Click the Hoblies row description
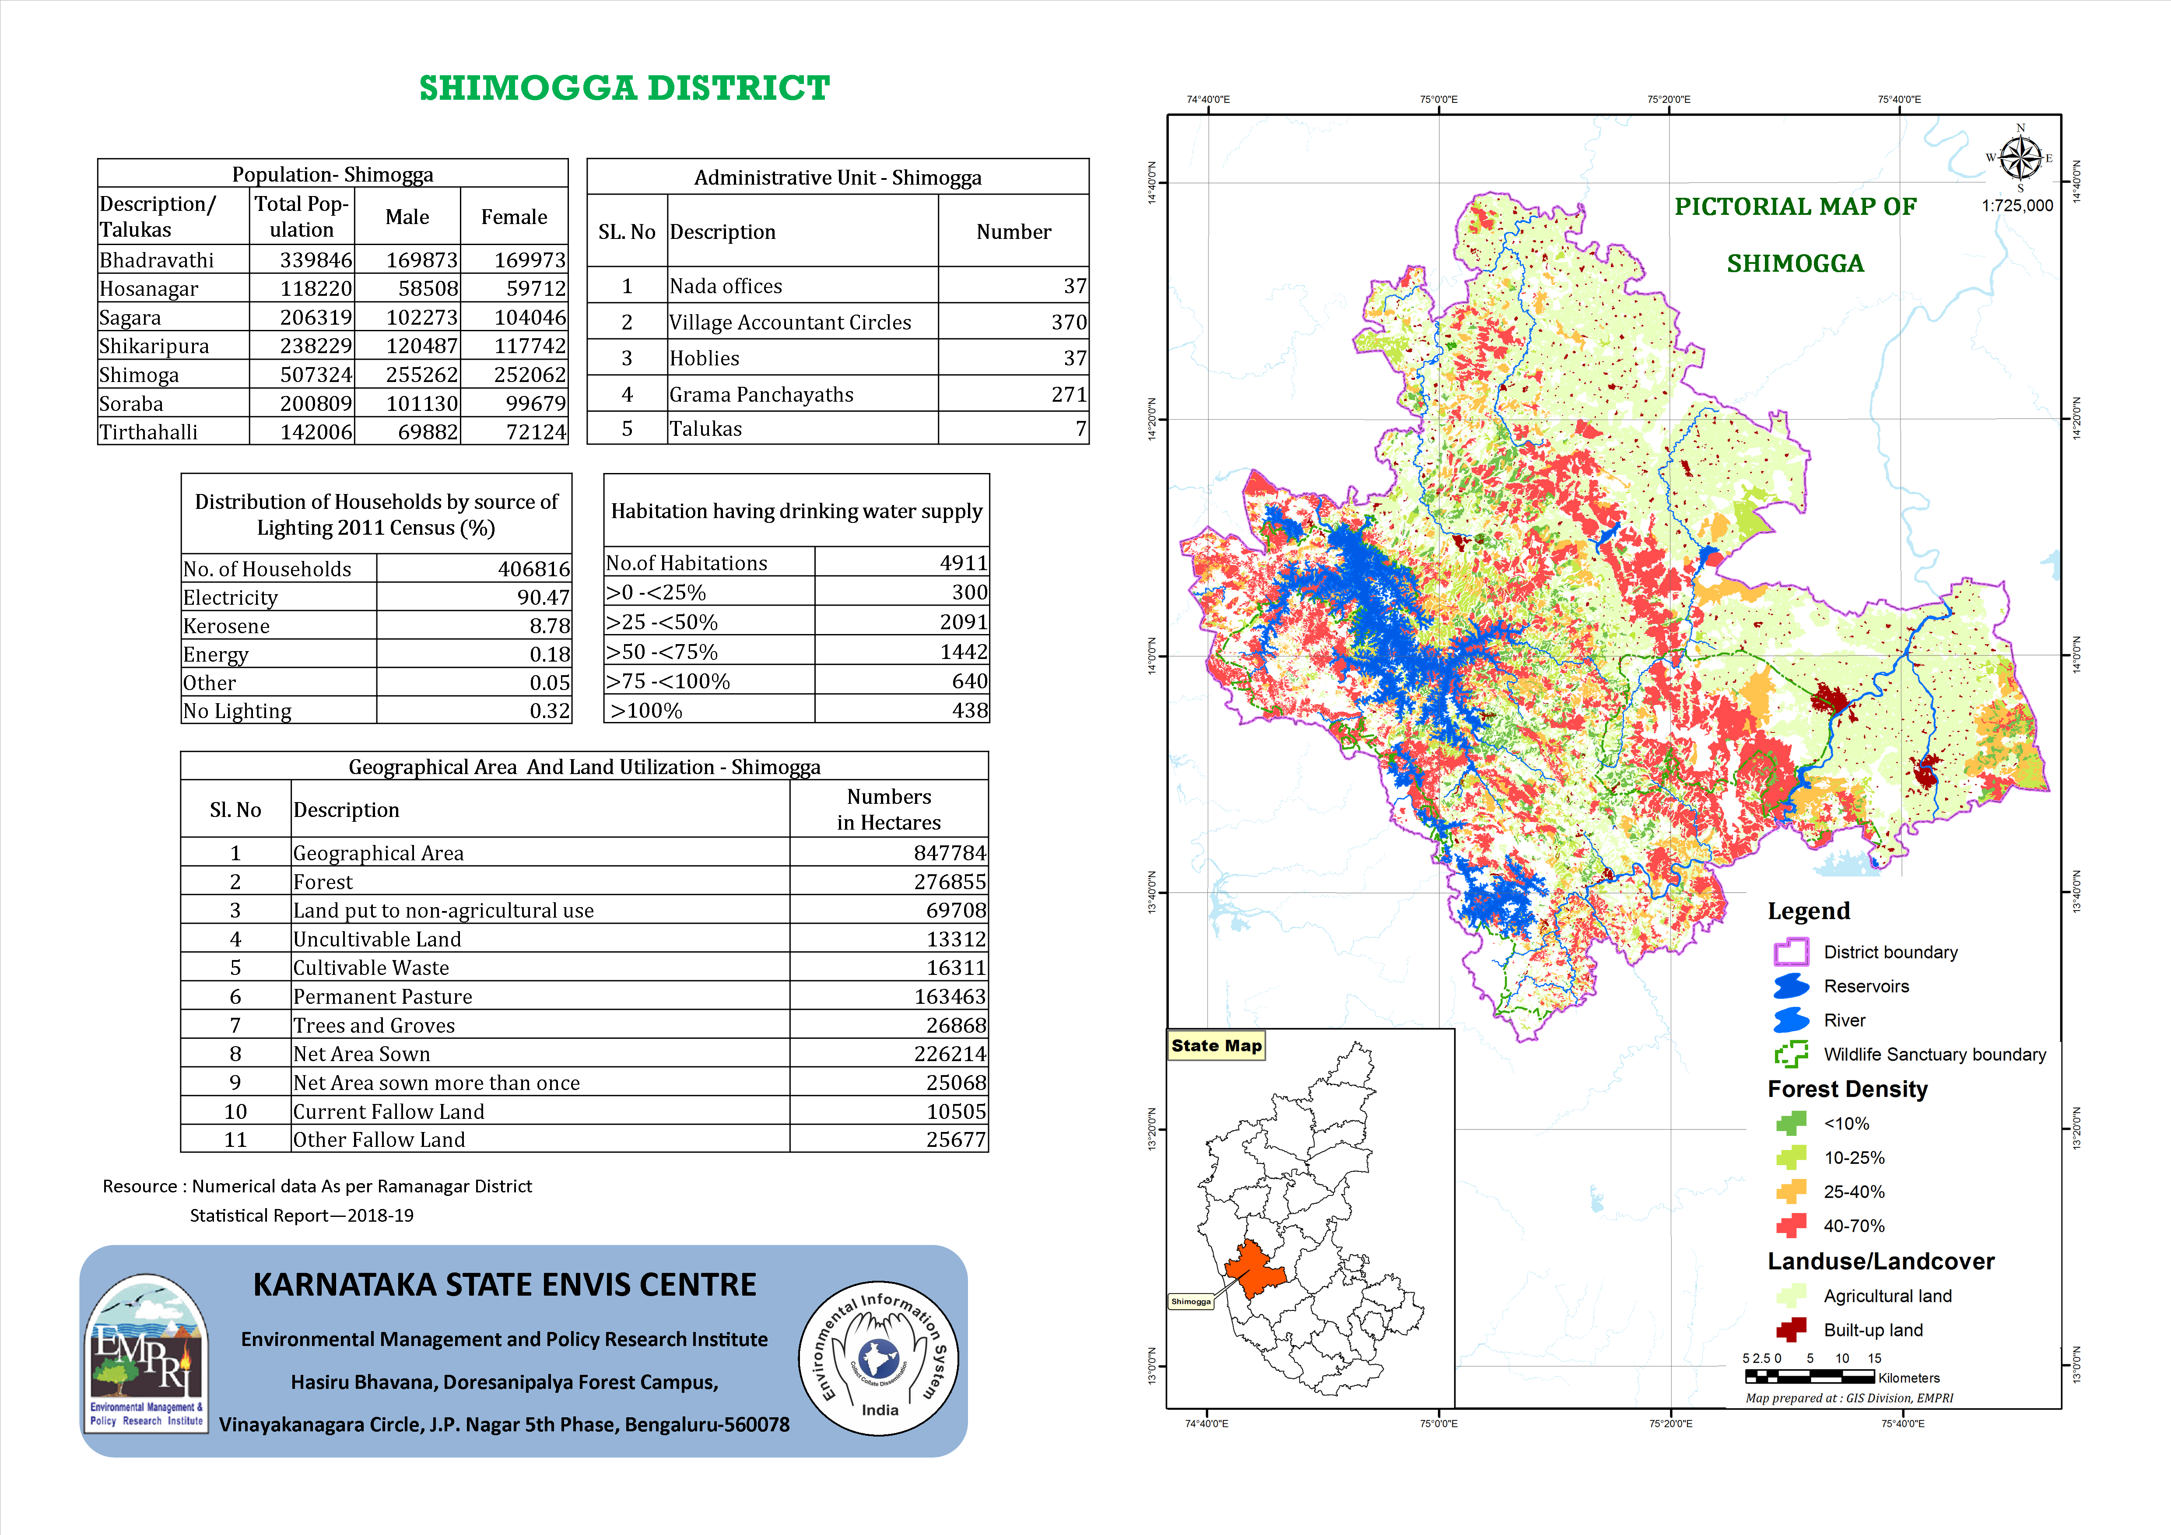The width and height of the screenshot is (2171, 1535). pos(705,358)
